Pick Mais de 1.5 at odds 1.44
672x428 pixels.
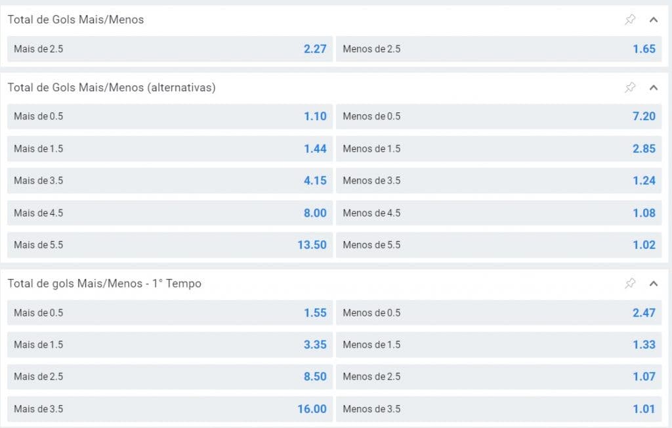coord(170,148)
